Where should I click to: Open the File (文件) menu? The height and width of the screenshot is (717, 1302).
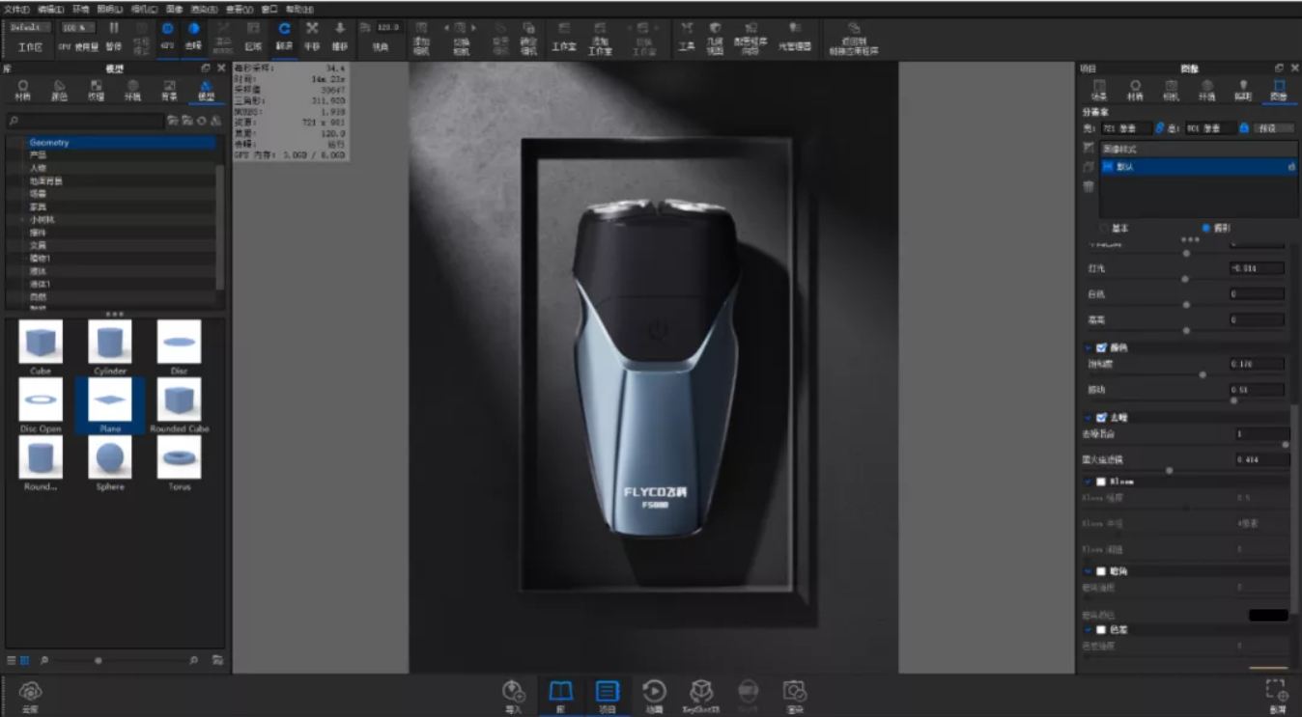pos(16,9)
